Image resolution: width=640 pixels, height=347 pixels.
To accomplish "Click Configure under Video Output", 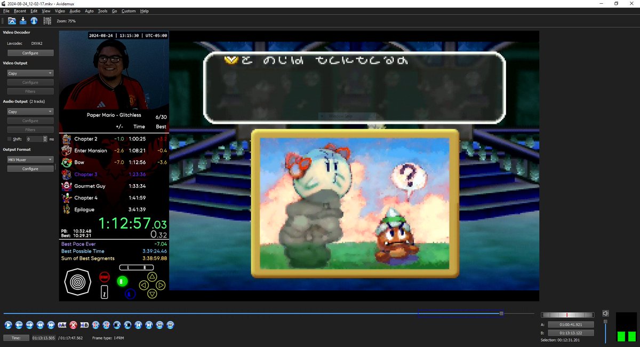I will (x=30, y=82).
